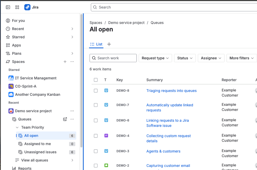This screenshot has width=257, height=170.
Task: Select the Unassigned issues queue
Action: [46, 152]
